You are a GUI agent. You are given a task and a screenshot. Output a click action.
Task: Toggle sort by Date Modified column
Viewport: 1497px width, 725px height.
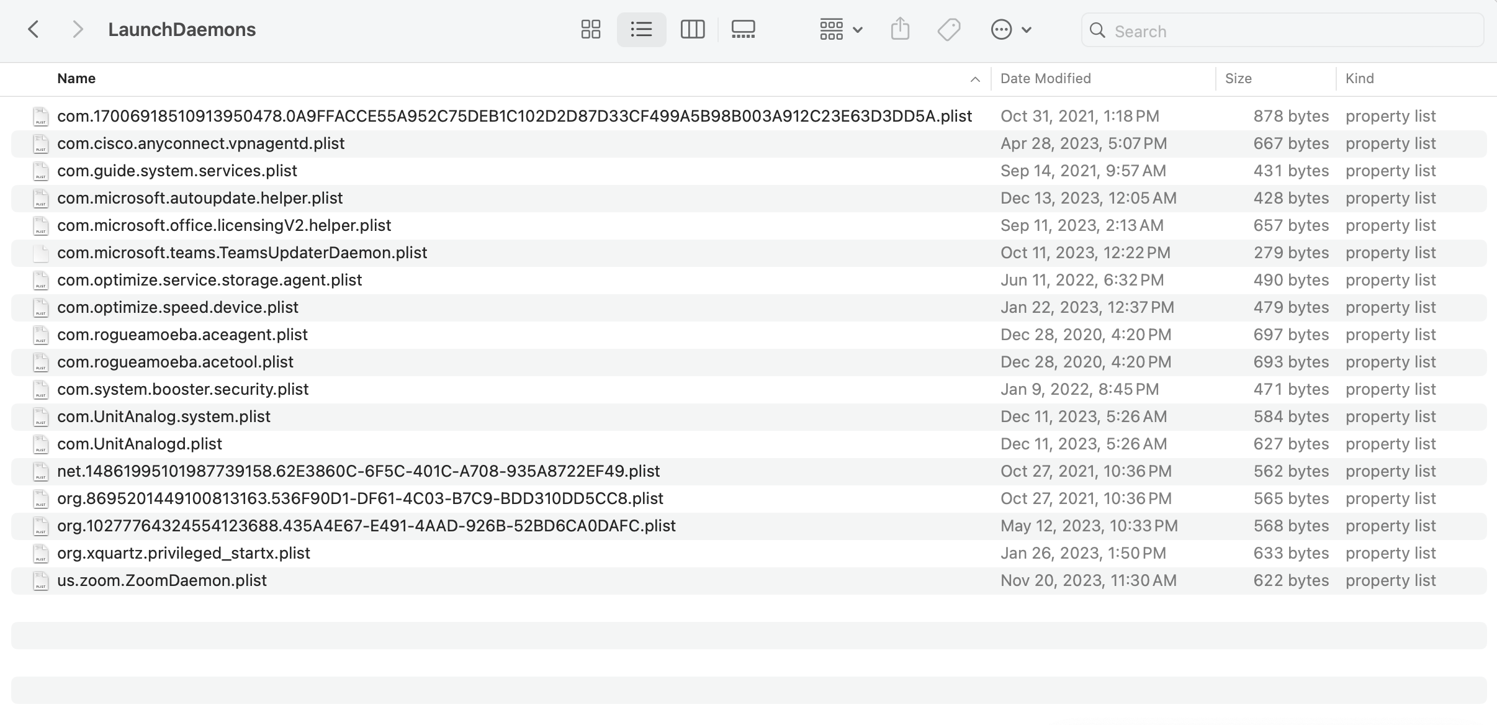pyautogui.click(x=1045, y=78)
